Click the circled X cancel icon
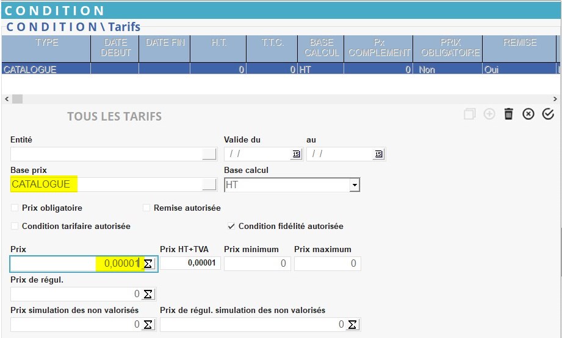Image resolution: width=562 pixels, height=338 pixels. click(x=528, y=114)
